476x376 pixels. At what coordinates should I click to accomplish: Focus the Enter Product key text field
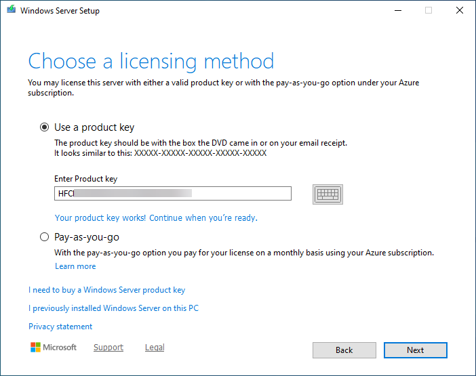coord(173,194)
